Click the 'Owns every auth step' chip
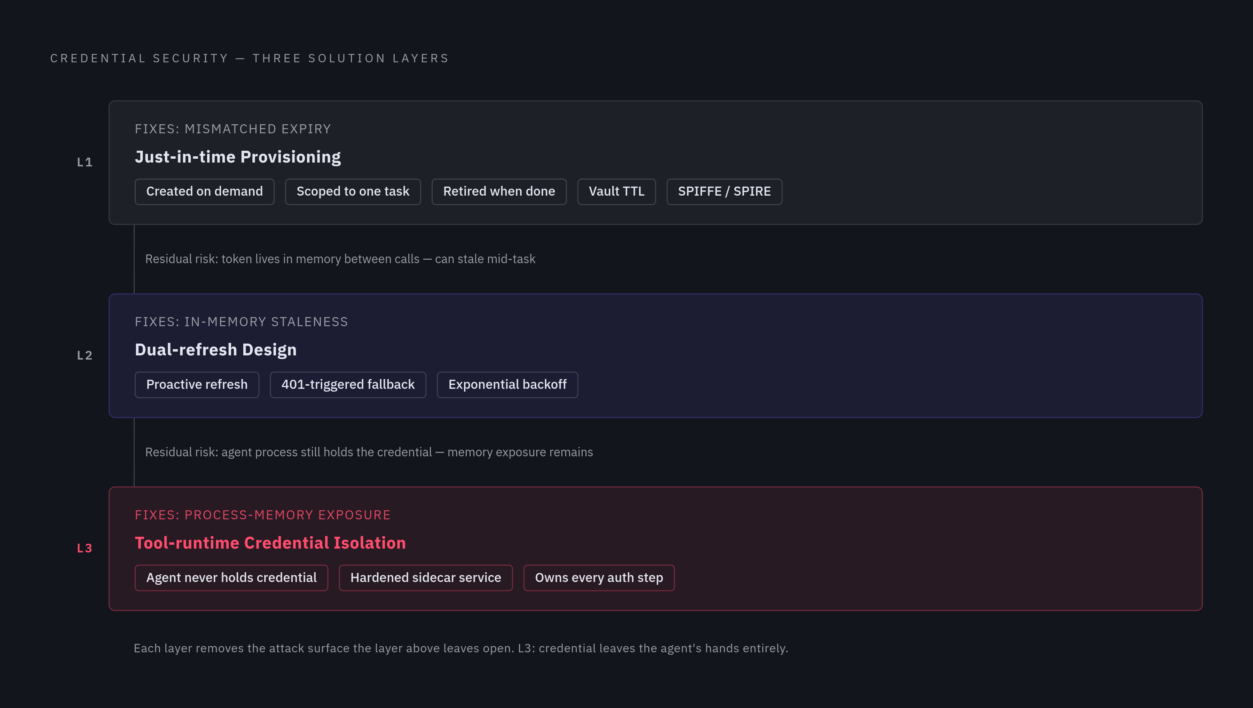 [599, 578]
